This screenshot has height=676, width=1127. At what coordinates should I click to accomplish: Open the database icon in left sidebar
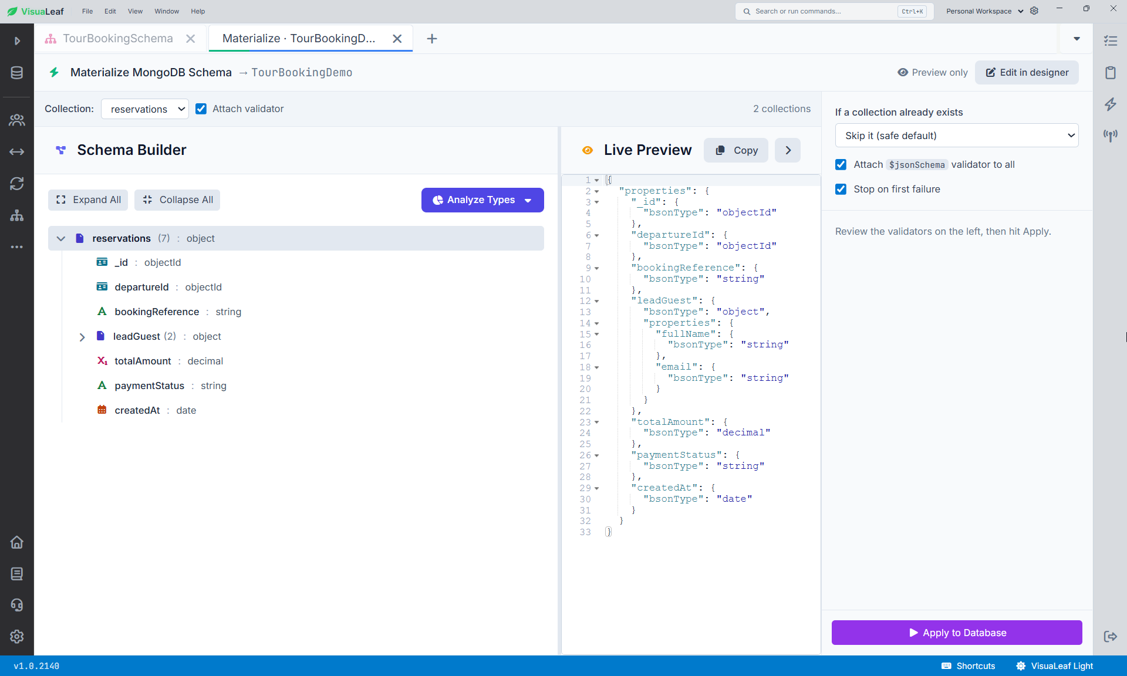[17, 73]
